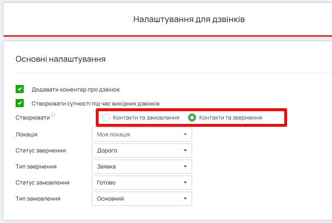Expand the dropdown showing Основний
This screenshot has width=332, height=223.
click(142, 199)
